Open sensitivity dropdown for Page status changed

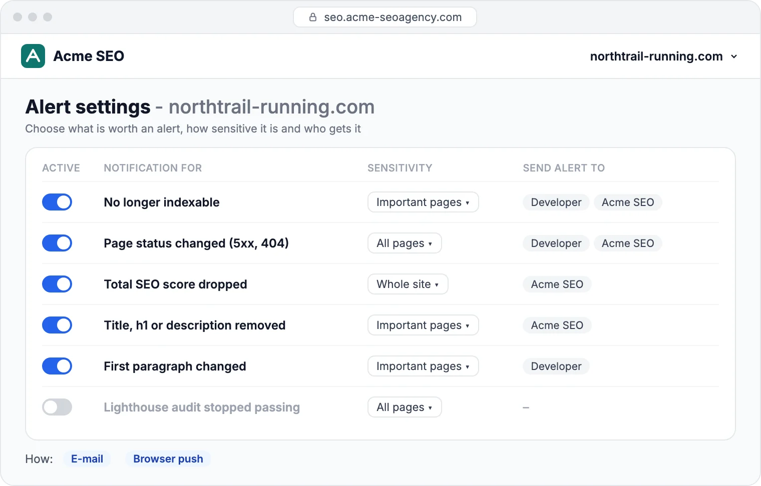pyautogui.click(x=405, y=243)
